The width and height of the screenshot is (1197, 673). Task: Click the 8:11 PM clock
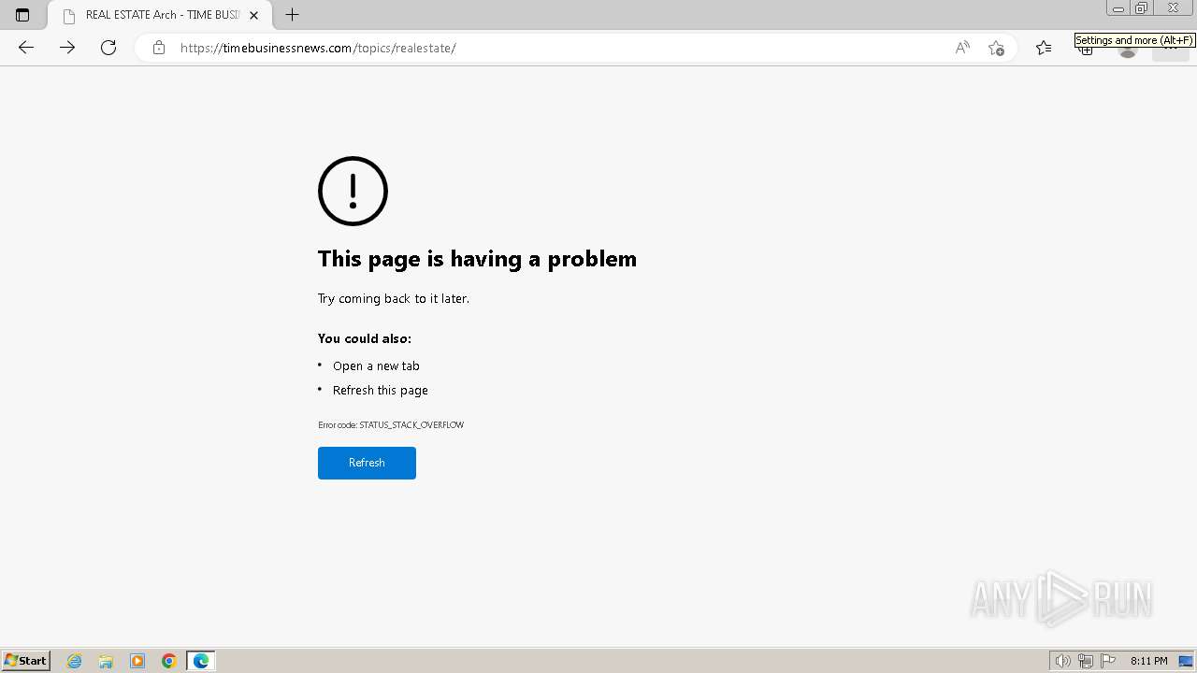click(x=1148, y=661)
